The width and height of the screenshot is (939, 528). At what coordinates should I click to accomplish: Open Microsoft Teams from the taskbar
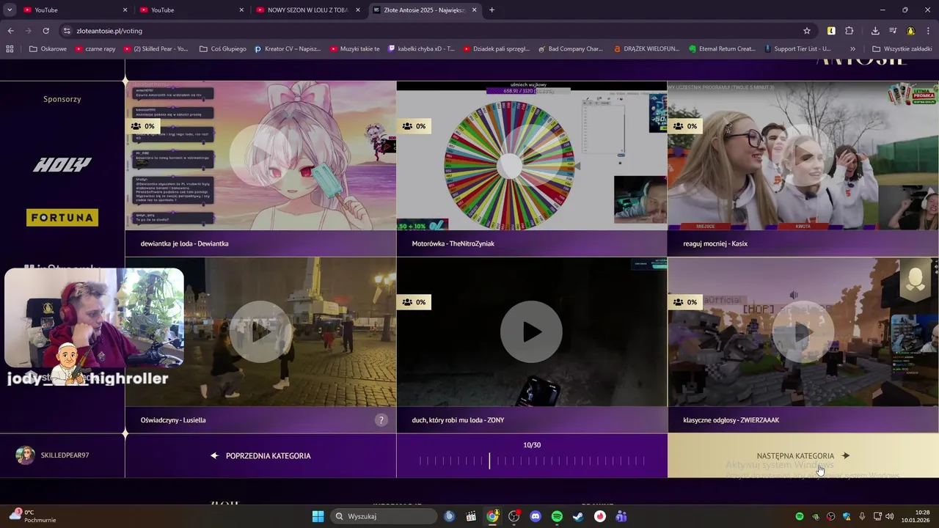click(621, 516)
